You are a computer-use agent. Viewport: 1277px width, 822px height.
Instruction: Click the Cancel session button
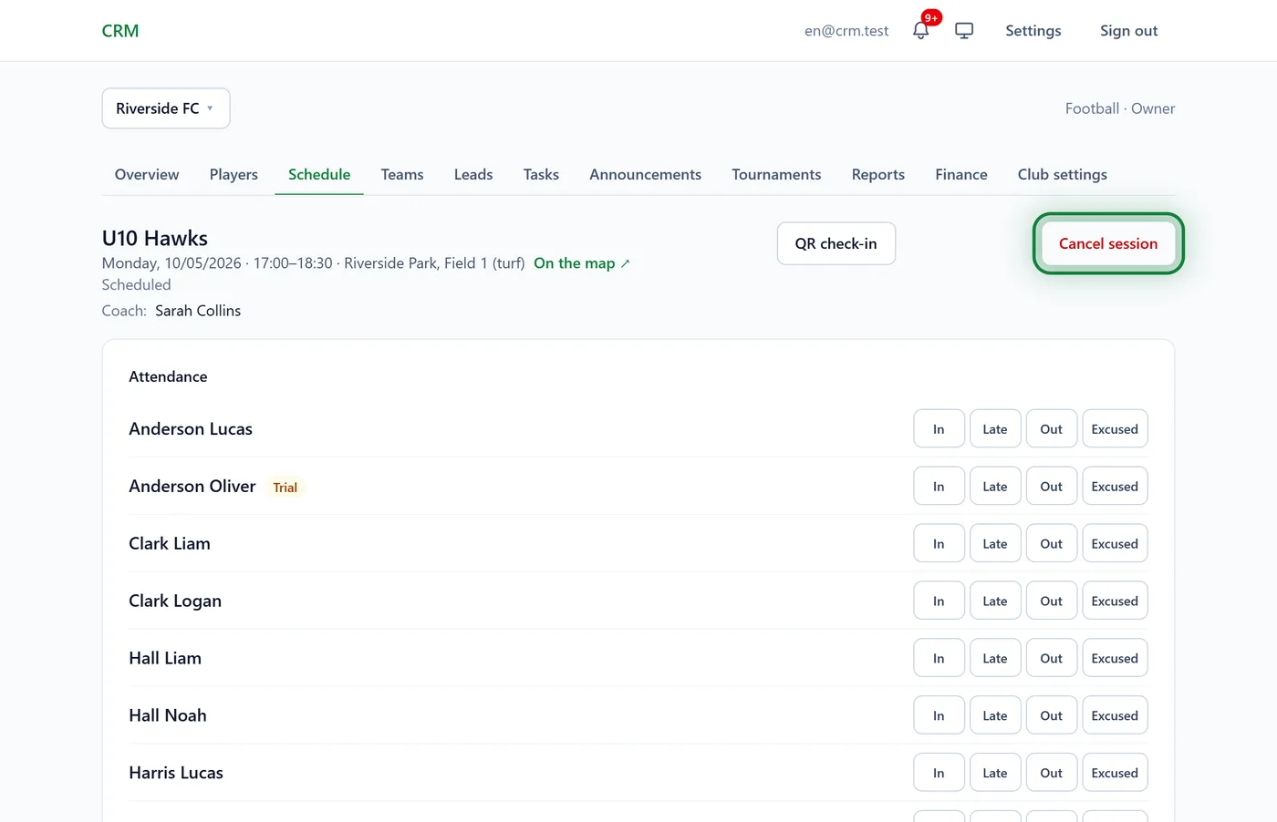pos(1108,243)
